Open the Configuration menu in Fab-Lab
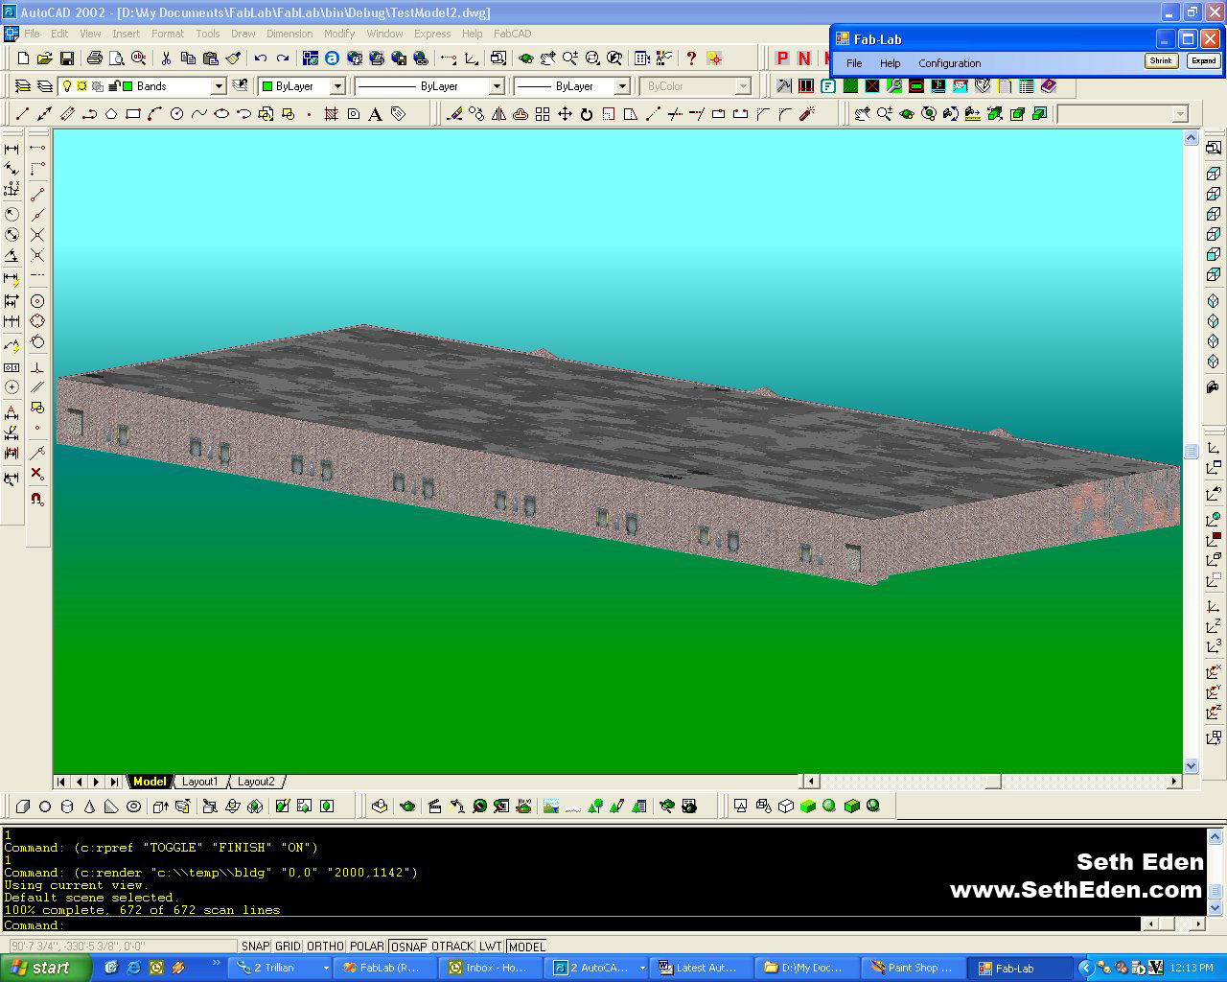The image size is (1227, 982). pos(949,63)
